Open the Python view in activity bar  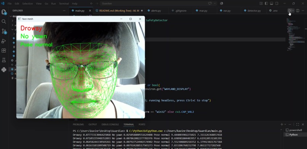point(4,69)
